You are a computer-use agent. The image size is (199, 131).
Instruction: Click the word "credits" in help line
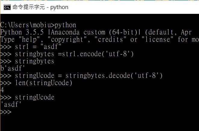click(110, 39)
